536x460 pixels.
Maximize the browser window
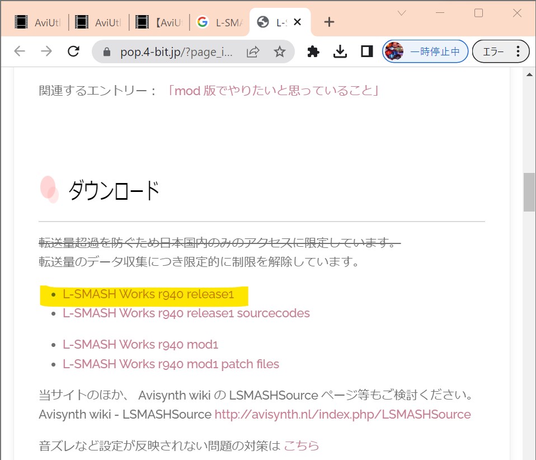[478, 13]
